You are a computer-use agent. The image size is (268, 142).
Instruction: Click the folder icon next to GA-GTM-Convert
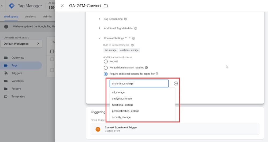106,6
